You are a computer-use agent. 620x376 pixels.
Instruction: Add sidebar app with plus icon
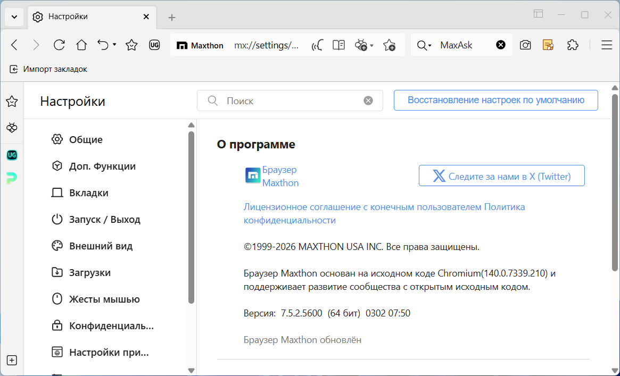pyautogui.click(x=12, y=360)
